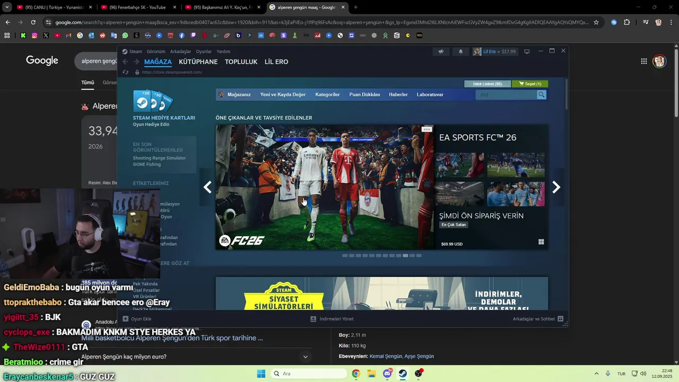Screen dimensions: 679x382
Task: Open OBS Studio from the taskbar
Action: click(x=419, y=374)
